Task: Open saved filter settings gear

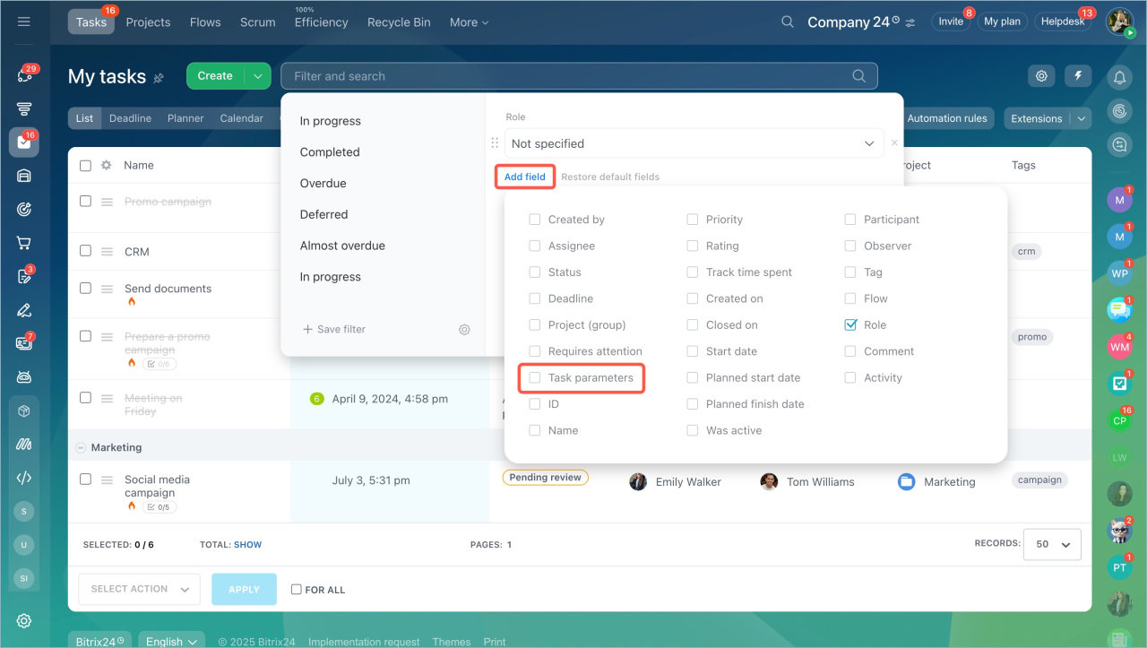Action: click(x=464, y=329)
